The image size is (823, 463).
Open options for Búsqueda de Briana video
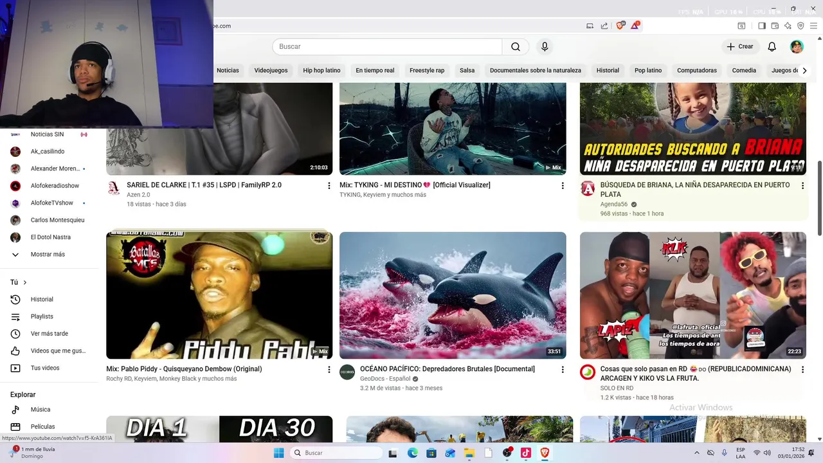(802, 186)
